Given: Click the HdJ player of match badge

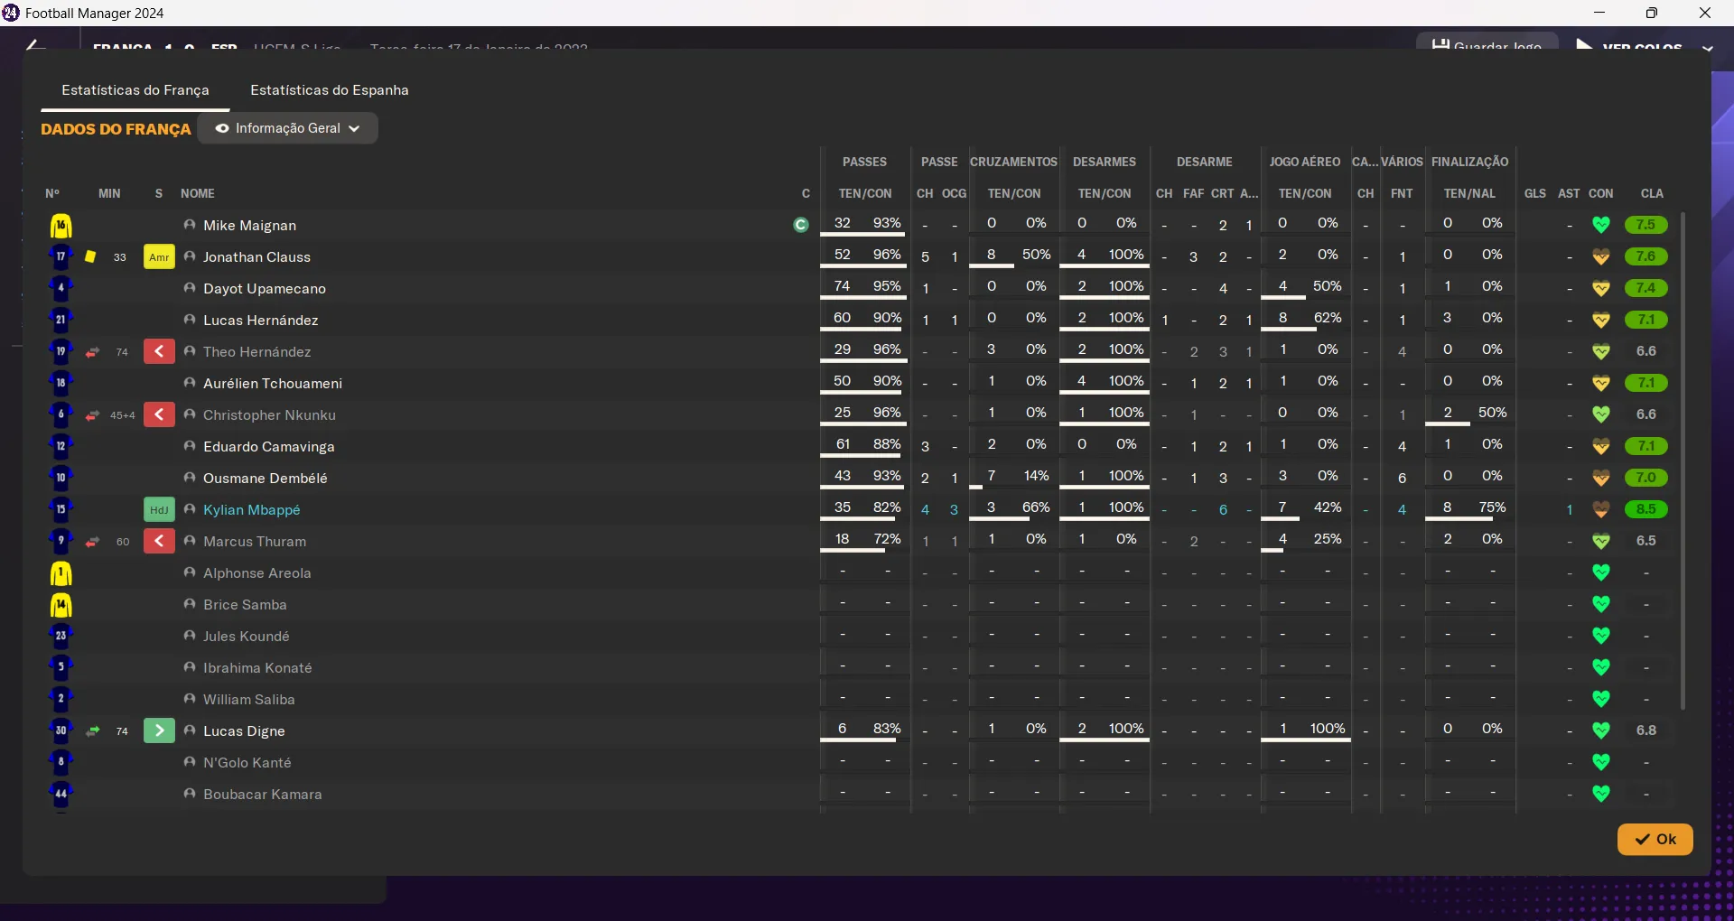Looking at the screenshot, I should (x=159, y=510).
